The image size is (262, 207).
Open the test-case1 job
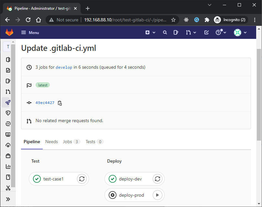point(53,179)
